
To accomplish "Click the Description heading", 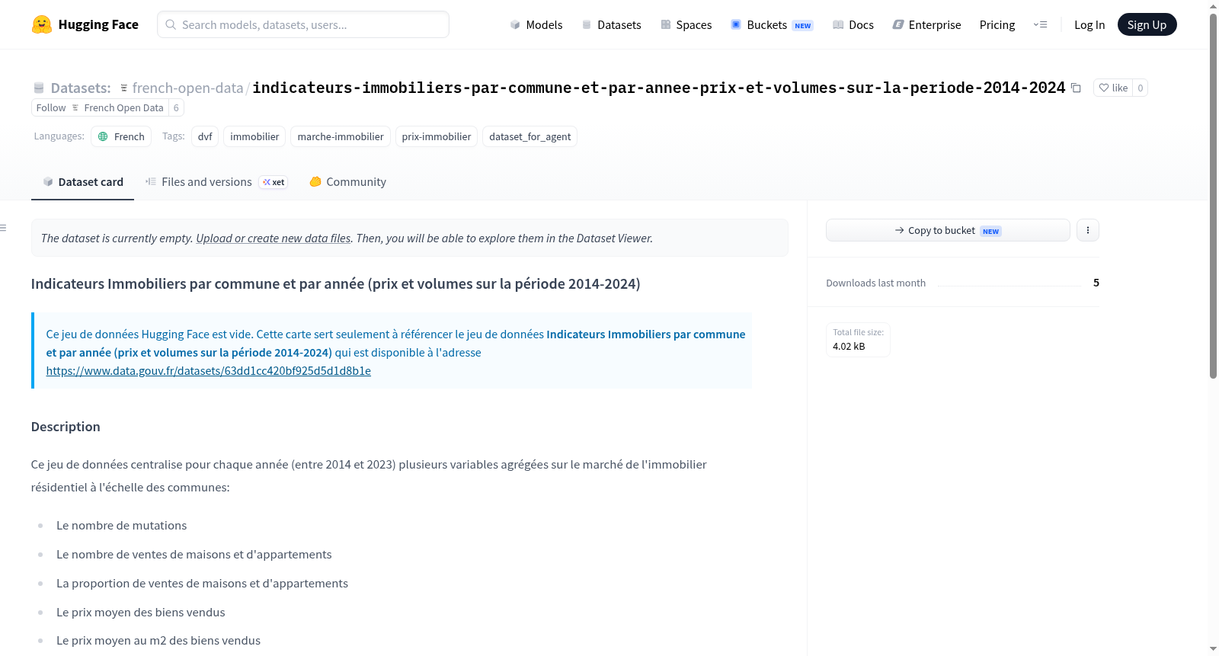I will click(x=66, y=427).
